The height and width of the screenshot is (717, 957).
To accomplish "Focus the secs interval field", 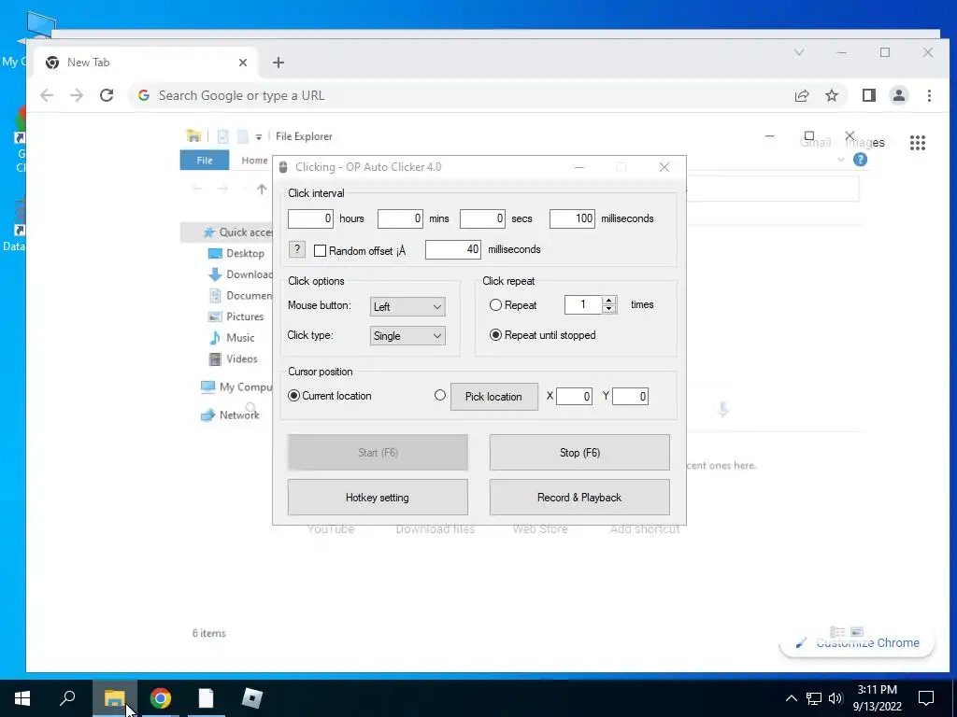I will click(482, 218).
